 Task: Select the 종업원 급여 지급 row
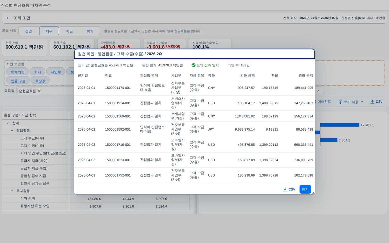tap(36, 176)
